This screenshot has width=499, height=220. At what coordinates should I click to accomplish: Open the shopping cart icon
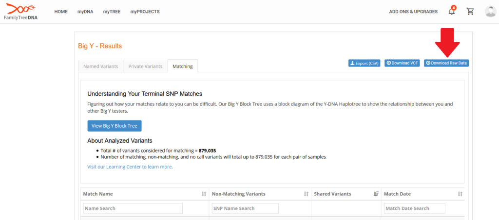(x=470, y=12)
